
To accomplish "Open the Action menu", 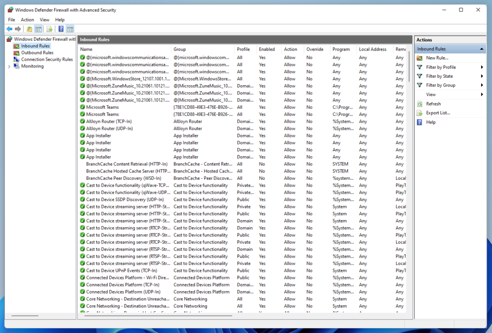I will pos(27,20).
